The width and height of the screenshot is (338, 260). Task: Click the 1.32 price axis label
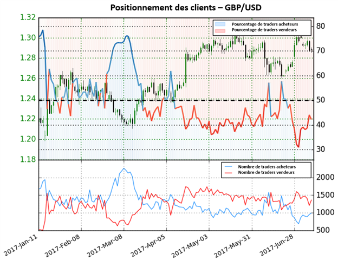click(28, 17)
